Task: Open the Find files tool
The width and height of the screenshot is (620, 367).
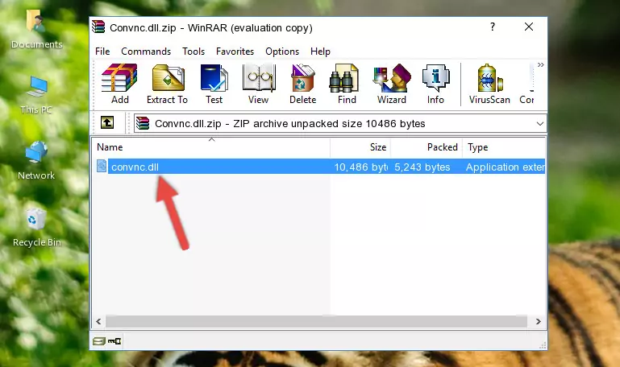Action: (x=347, y=84)
